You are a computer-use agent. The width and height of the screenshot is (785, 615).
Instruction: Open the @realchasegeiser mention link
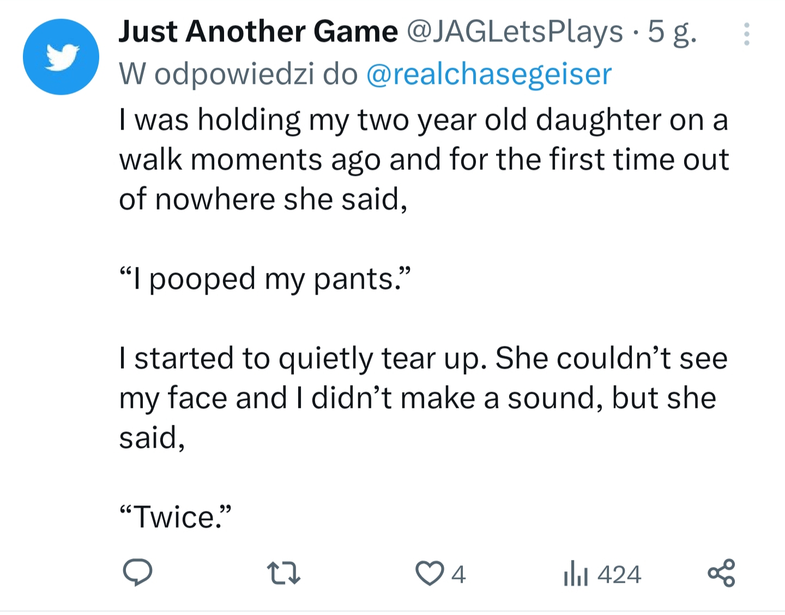(489, 74)
